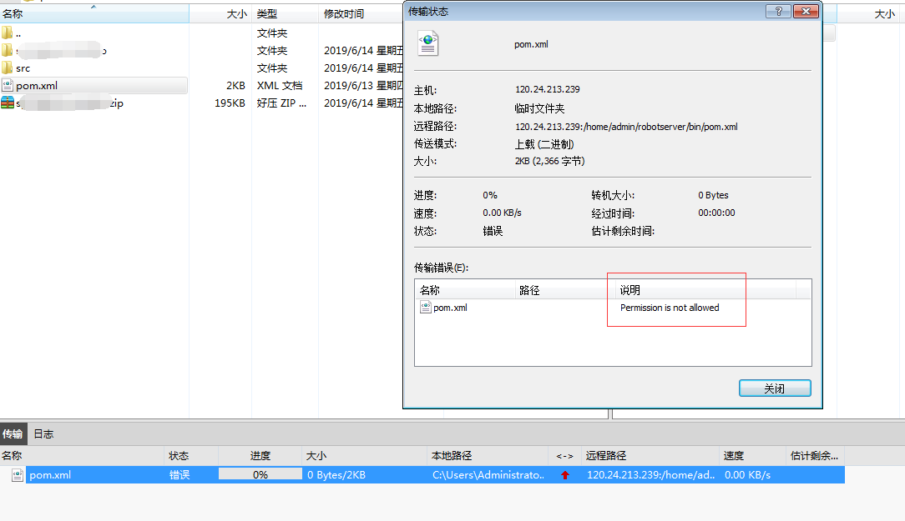Click the 本地路径 column header in queue
Viewport: 905px width, 521px height.
(x=487, y=456)
